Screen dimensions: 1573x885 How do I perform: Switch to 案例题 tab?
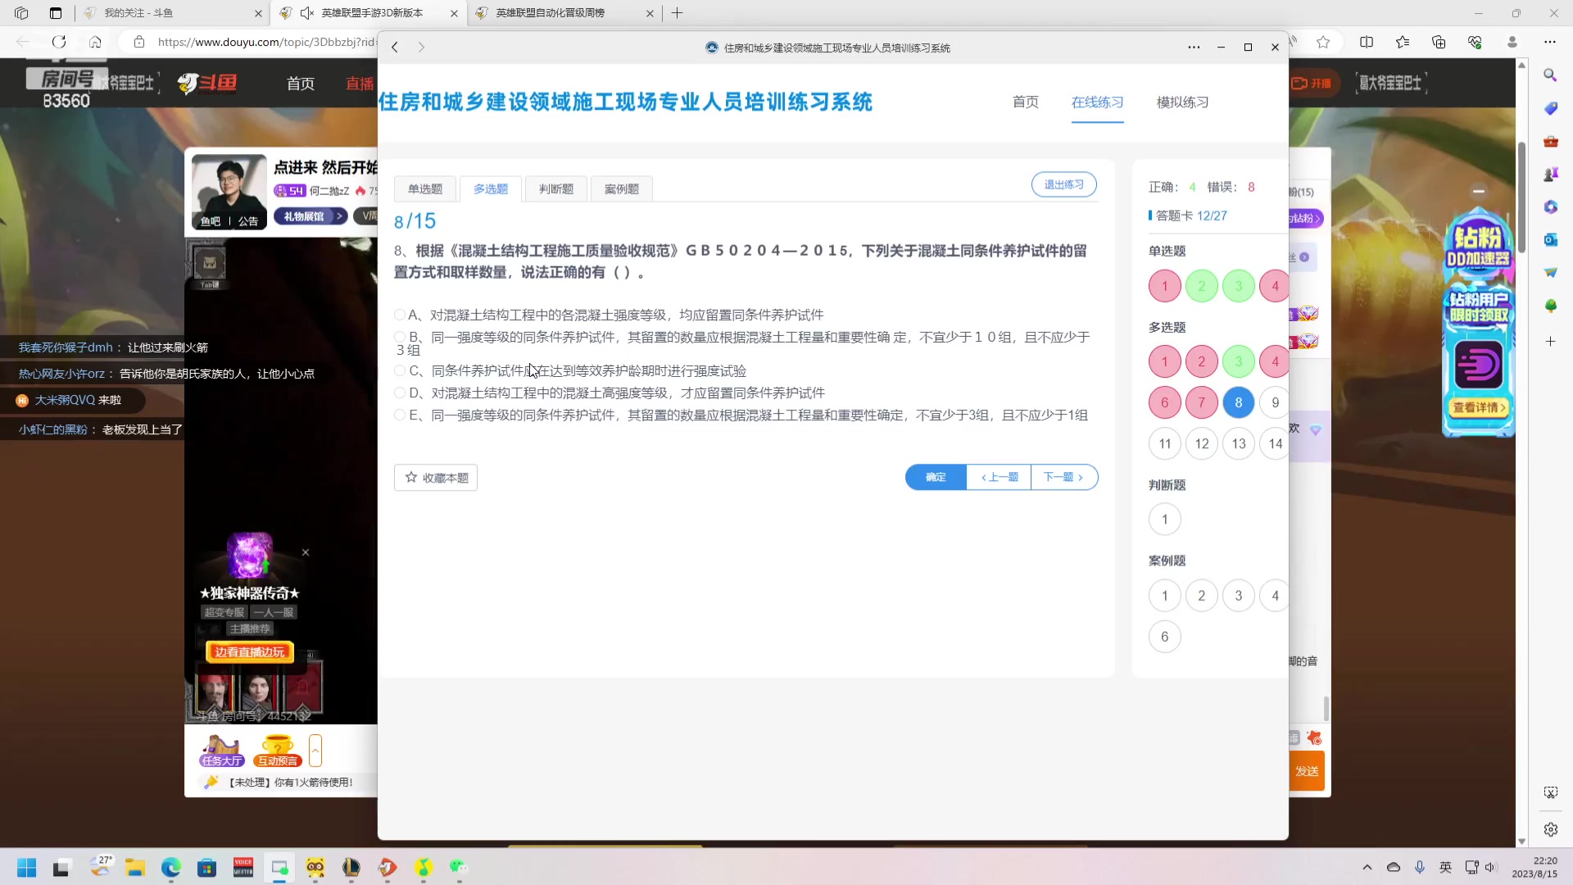[x=622, y=188]
